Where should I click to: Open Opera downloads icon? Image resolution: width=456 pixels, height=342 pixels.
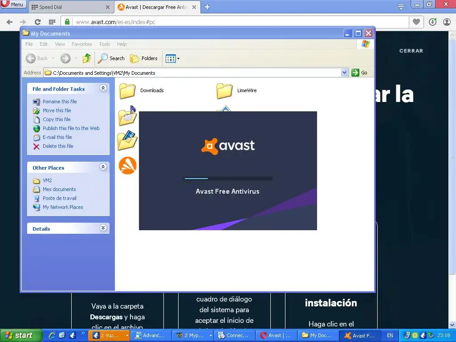click(432, 22)
